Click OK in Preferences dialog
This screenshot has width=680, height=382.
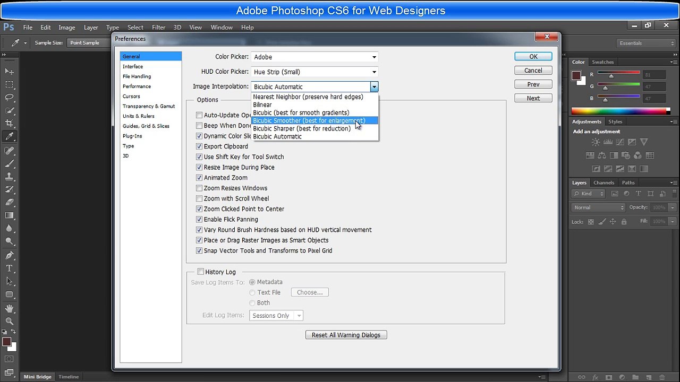coord(533,57)
